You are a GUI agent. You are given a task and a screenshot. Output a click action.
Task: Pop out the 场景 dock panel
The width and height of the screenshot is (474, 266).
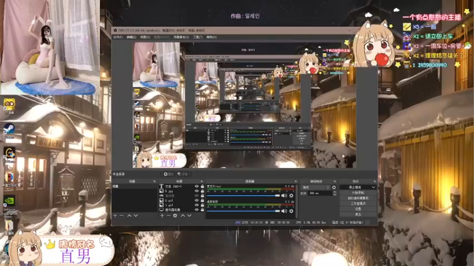click(155, 181)
